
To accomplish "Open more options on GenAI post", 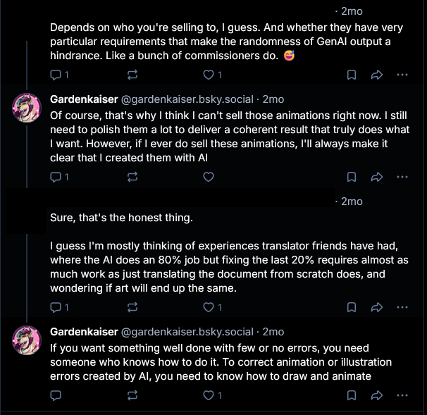I will 402,75.
